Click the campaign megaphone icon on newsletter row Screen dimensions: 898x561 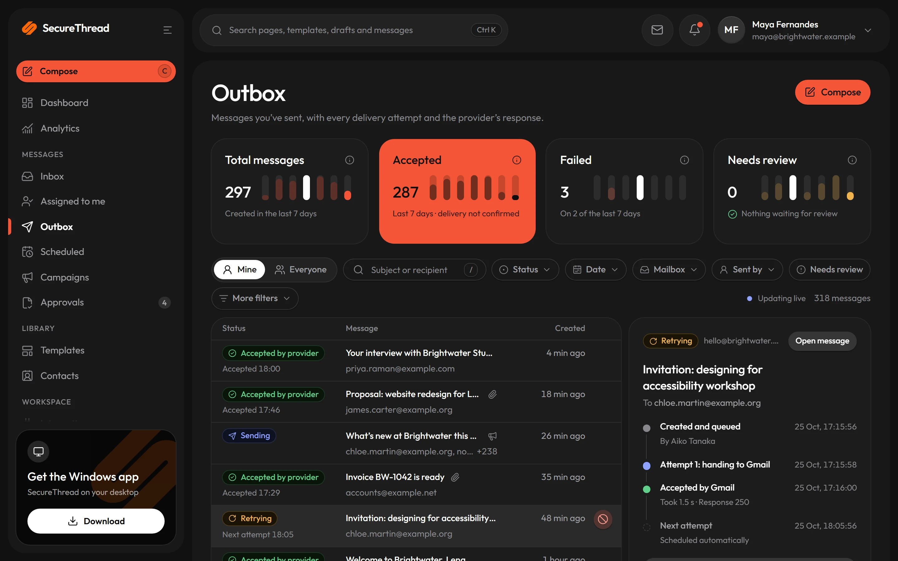(x=492, y=436)
